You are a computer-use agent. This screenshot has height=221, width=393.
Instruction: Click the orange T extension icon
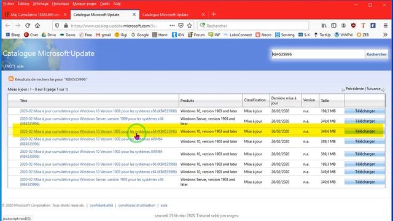(x=363, y=26)
